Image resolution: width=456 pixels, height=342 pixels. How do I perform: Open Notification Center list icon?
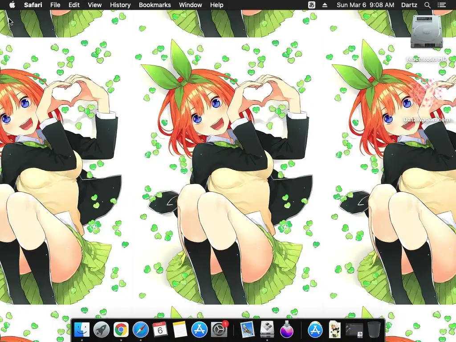coord(441,5)
